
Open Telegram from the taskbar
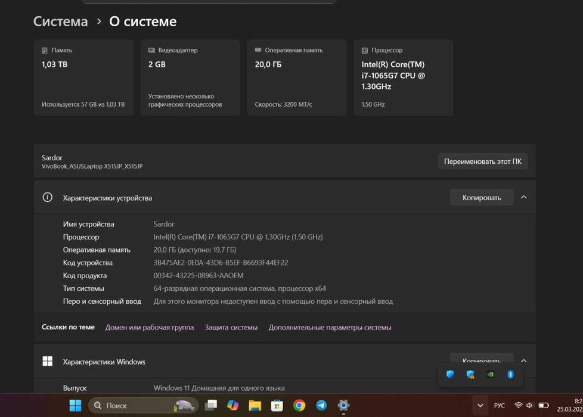pyautogui.click(x=321, y=406)
